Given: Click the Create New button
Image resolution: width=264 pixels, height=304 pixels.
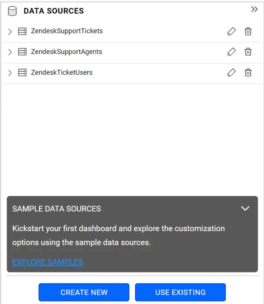Looking at the screenshot, I should [84, 292].
